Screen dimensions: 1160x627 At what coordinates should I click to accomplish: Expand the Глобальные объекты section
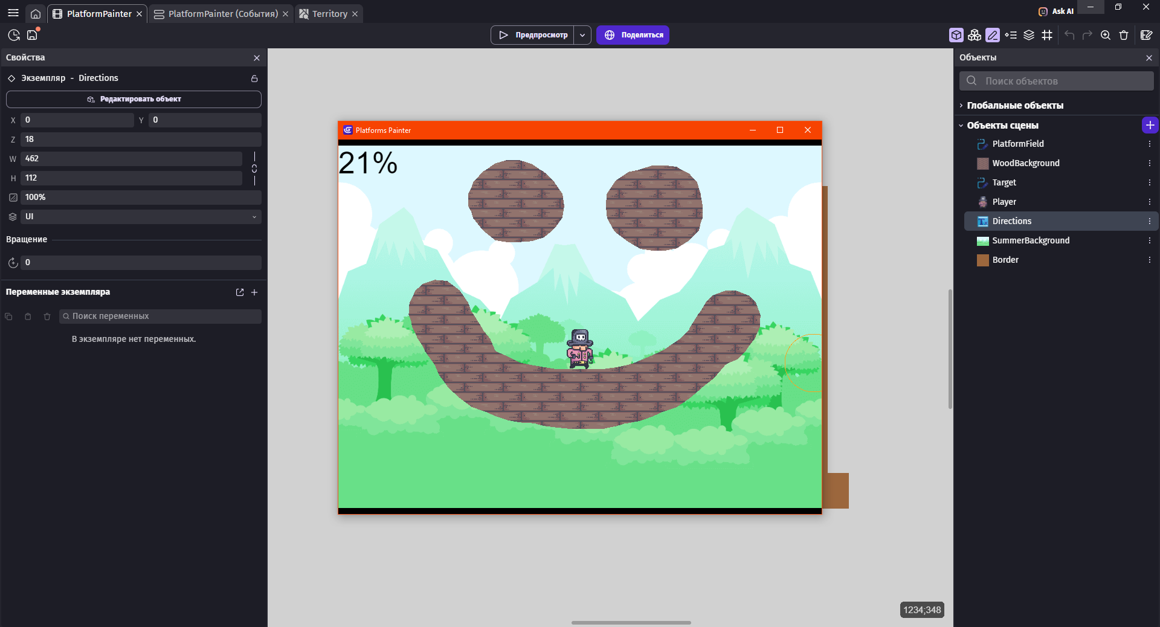coord(1015,106)
